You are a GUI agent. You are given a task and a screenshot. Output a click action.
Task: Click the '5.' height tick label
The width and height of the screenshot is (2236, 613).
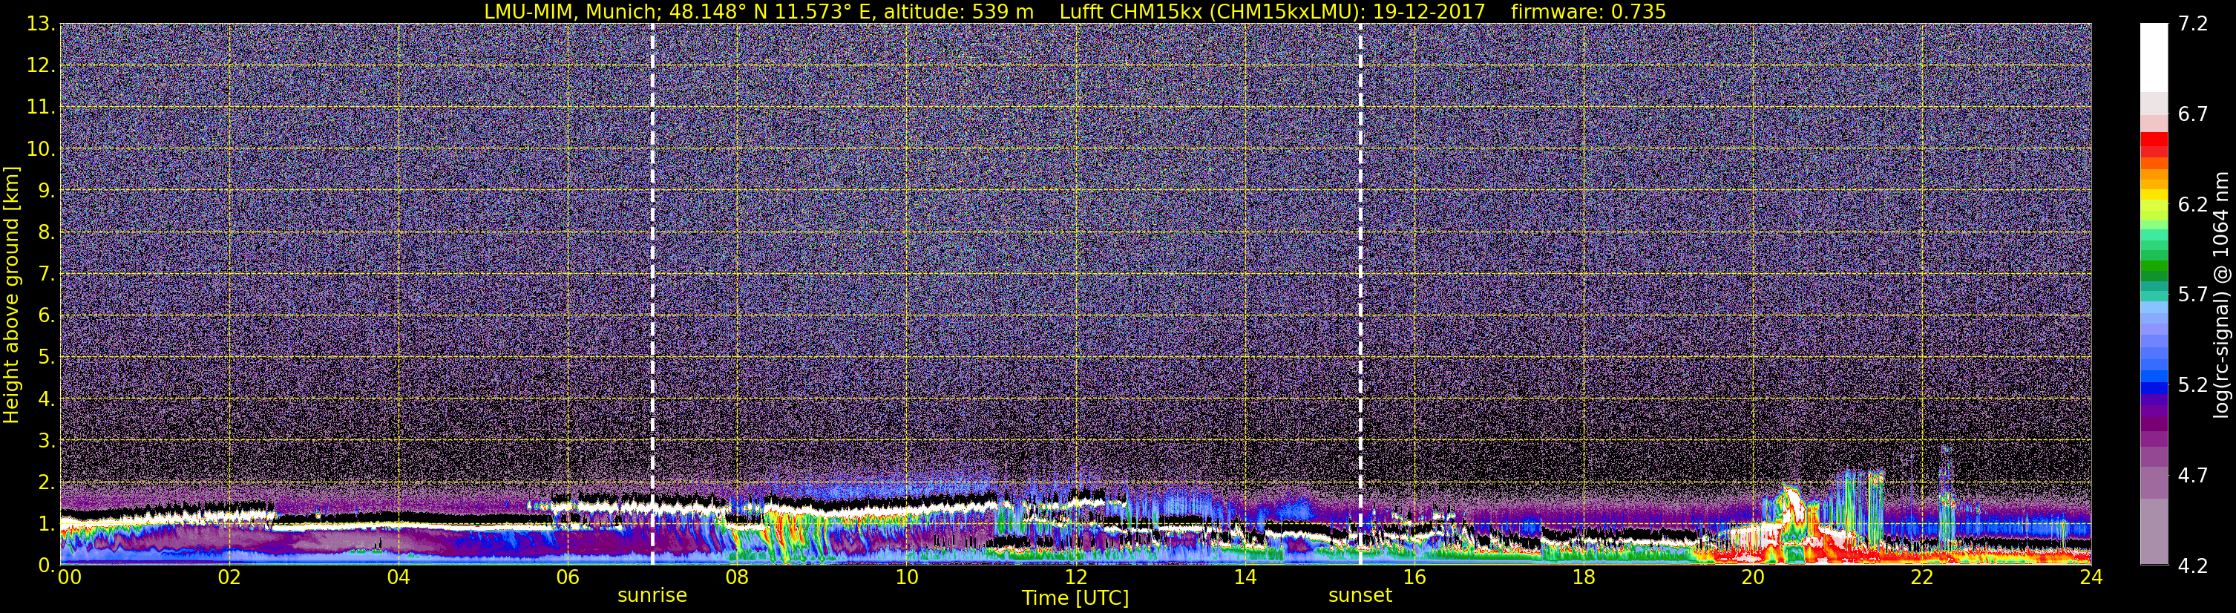coord(45,357)
